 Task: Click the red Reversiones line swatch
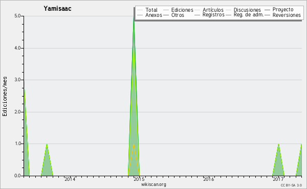268,15
